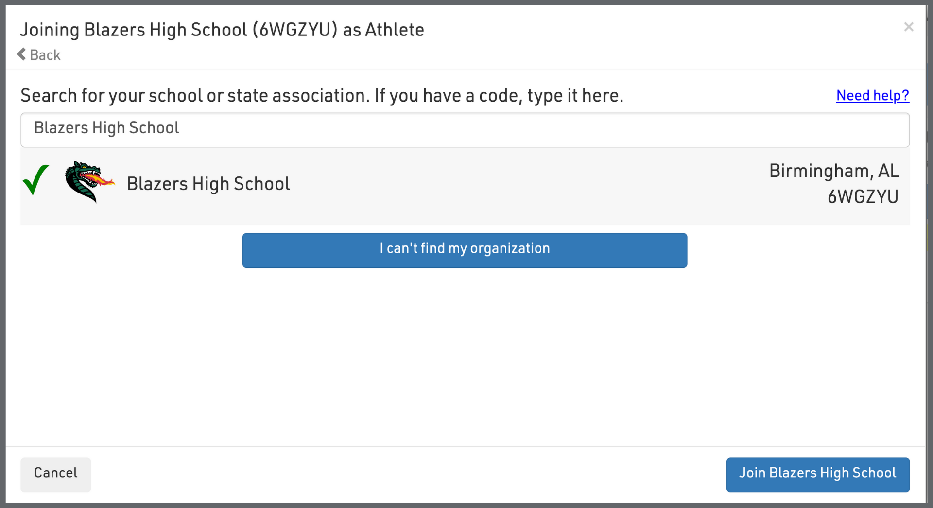Click the Blazers dragon mascot logo
The width and height of the screenshot is (933, 508).
tap(89, 181)
